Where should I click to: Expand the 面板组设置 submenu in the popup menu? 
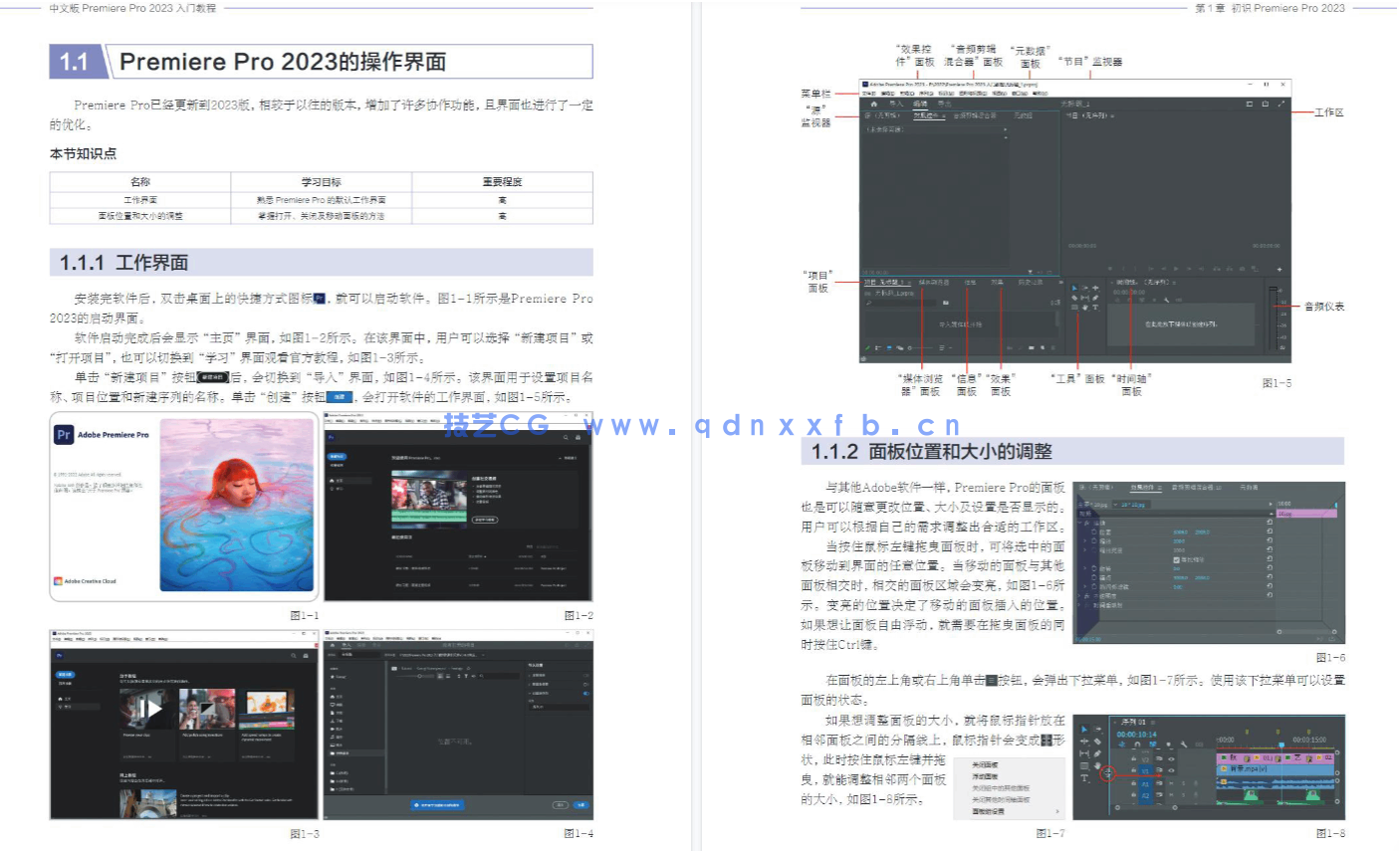pyautogui.click(x=988, y=811)
